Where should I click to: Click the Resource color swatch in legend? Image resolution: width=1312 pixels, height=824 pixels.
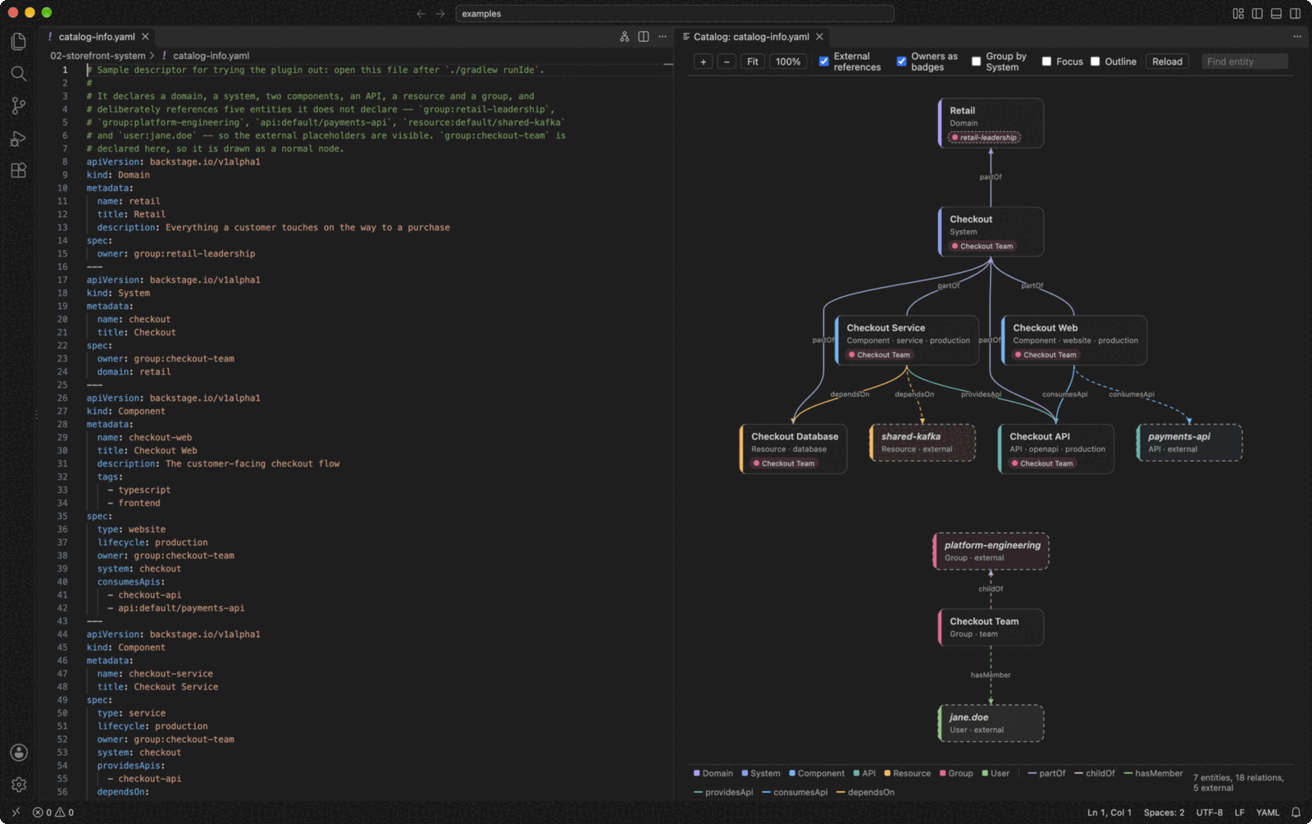pos(887,773)
